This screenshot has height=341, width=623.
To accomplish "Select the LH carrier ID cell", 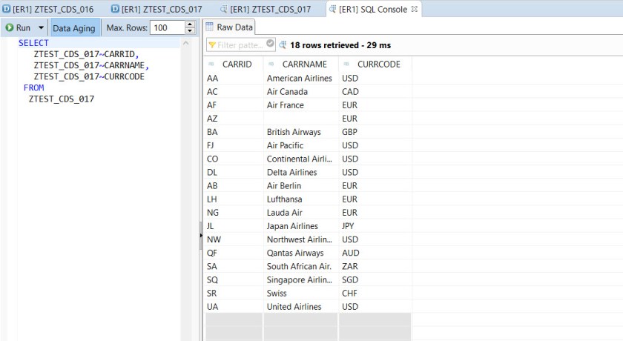I will point(233,199).
